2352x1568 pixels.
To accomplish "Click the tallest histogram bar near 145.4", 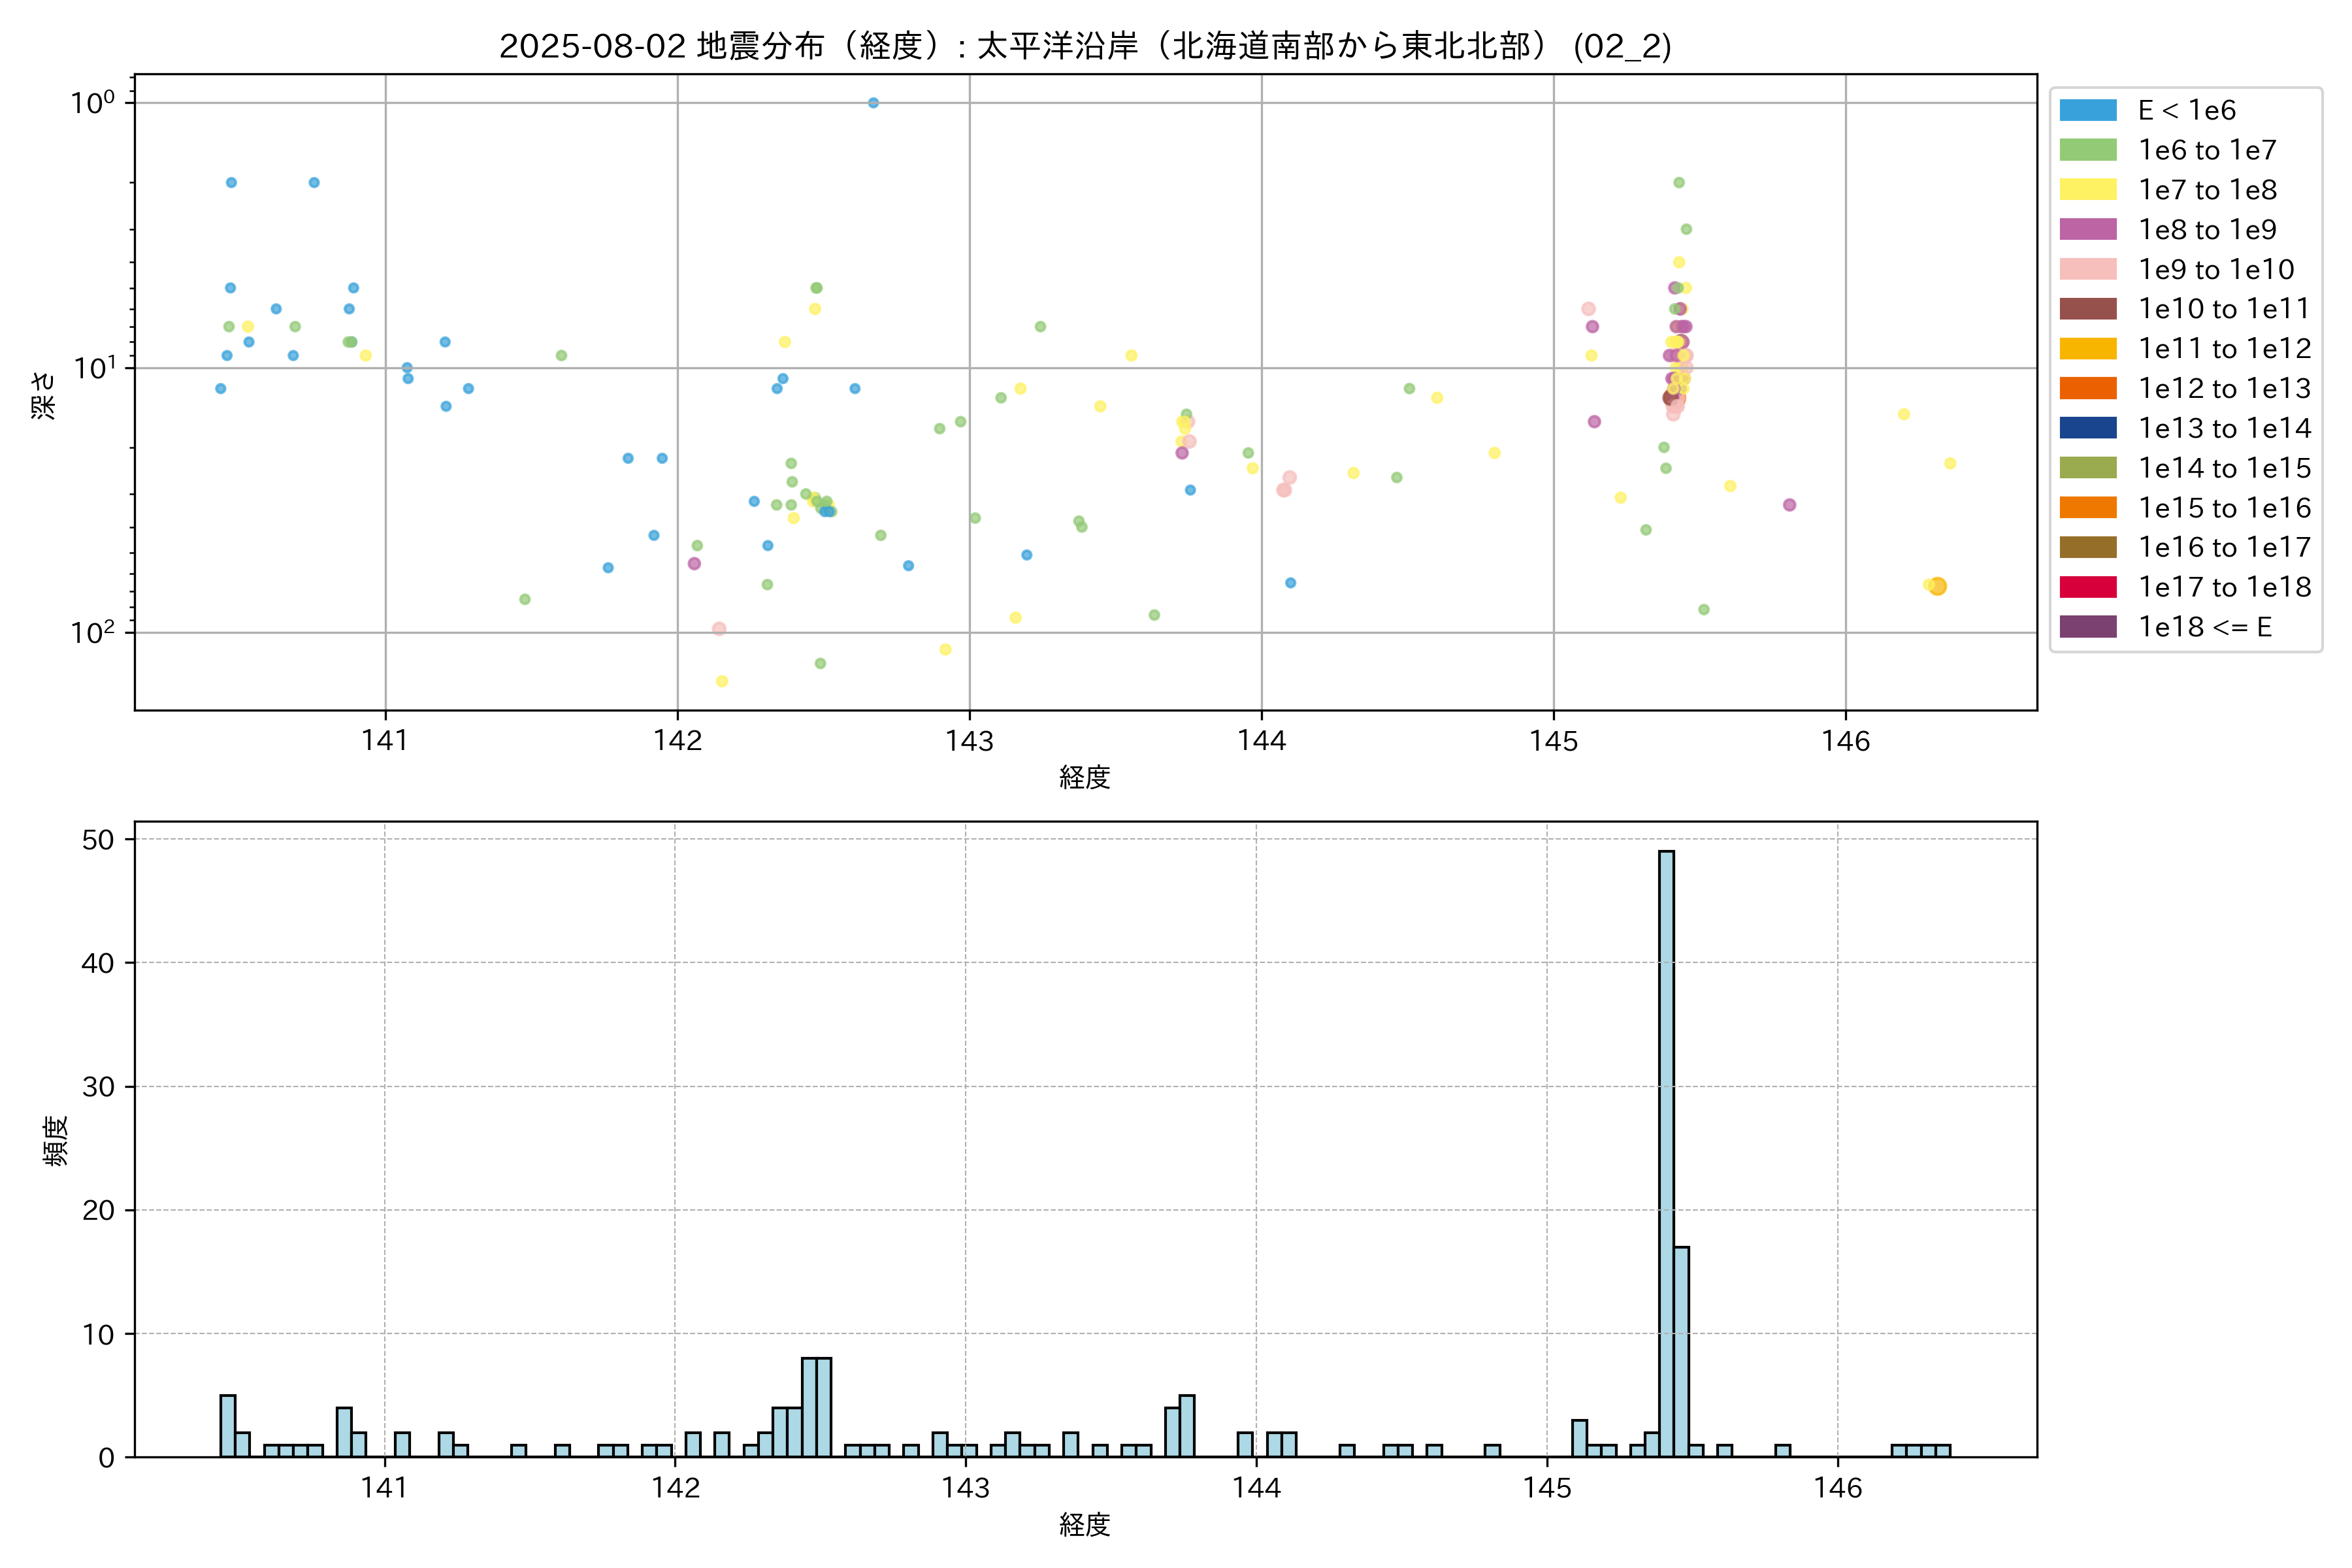I will tap(1666, 1153).
